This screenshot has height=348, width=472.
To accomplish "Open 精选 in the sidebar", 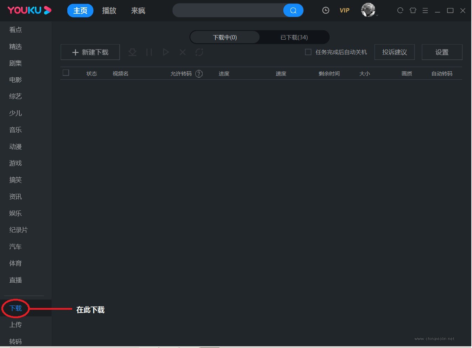I will point(15,47).
